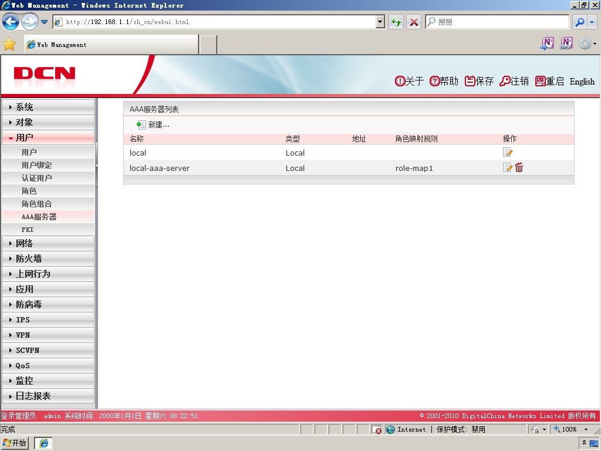The width and height of the screenshot is (601, 451).
Task: Expand the 防火墙 menu section
Action: [48, 258]
